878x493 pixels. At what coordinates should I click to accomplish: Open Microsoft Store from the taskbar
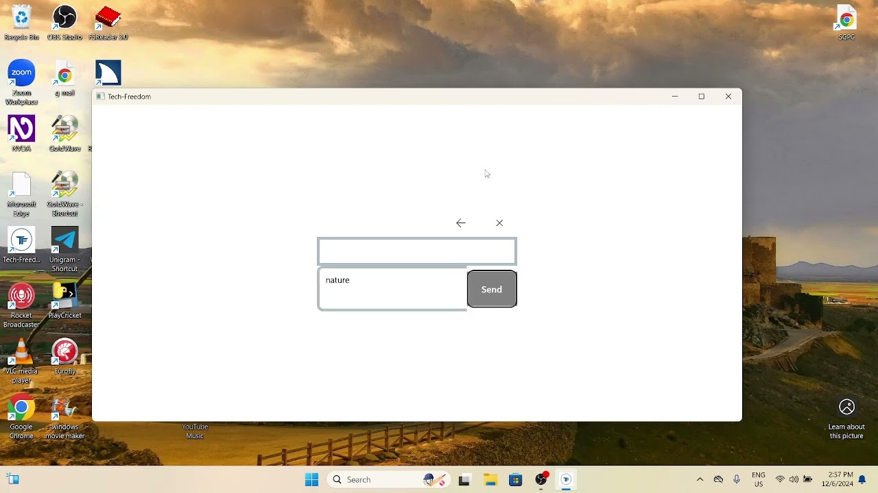(516, 480)
